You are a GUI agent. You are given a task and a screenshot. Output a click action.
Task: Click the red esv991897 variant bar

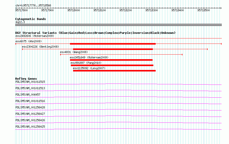coord(112,65)
